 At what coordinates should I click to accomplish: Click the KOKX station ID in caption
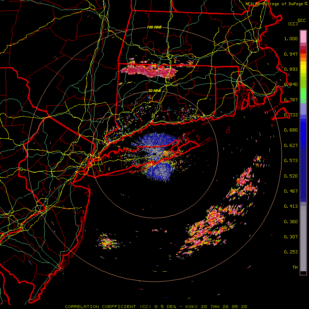(192, 307)
